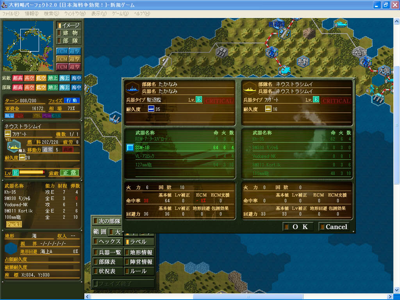Click the blue ECM button

tap(62, 51)
